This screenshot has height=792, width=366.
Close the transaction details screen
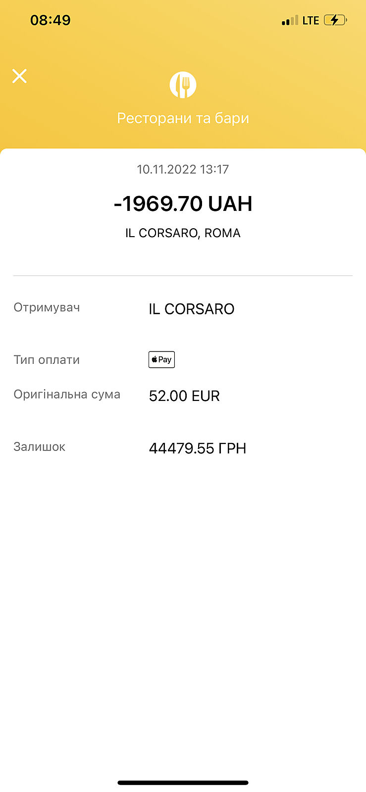(19, 76)
